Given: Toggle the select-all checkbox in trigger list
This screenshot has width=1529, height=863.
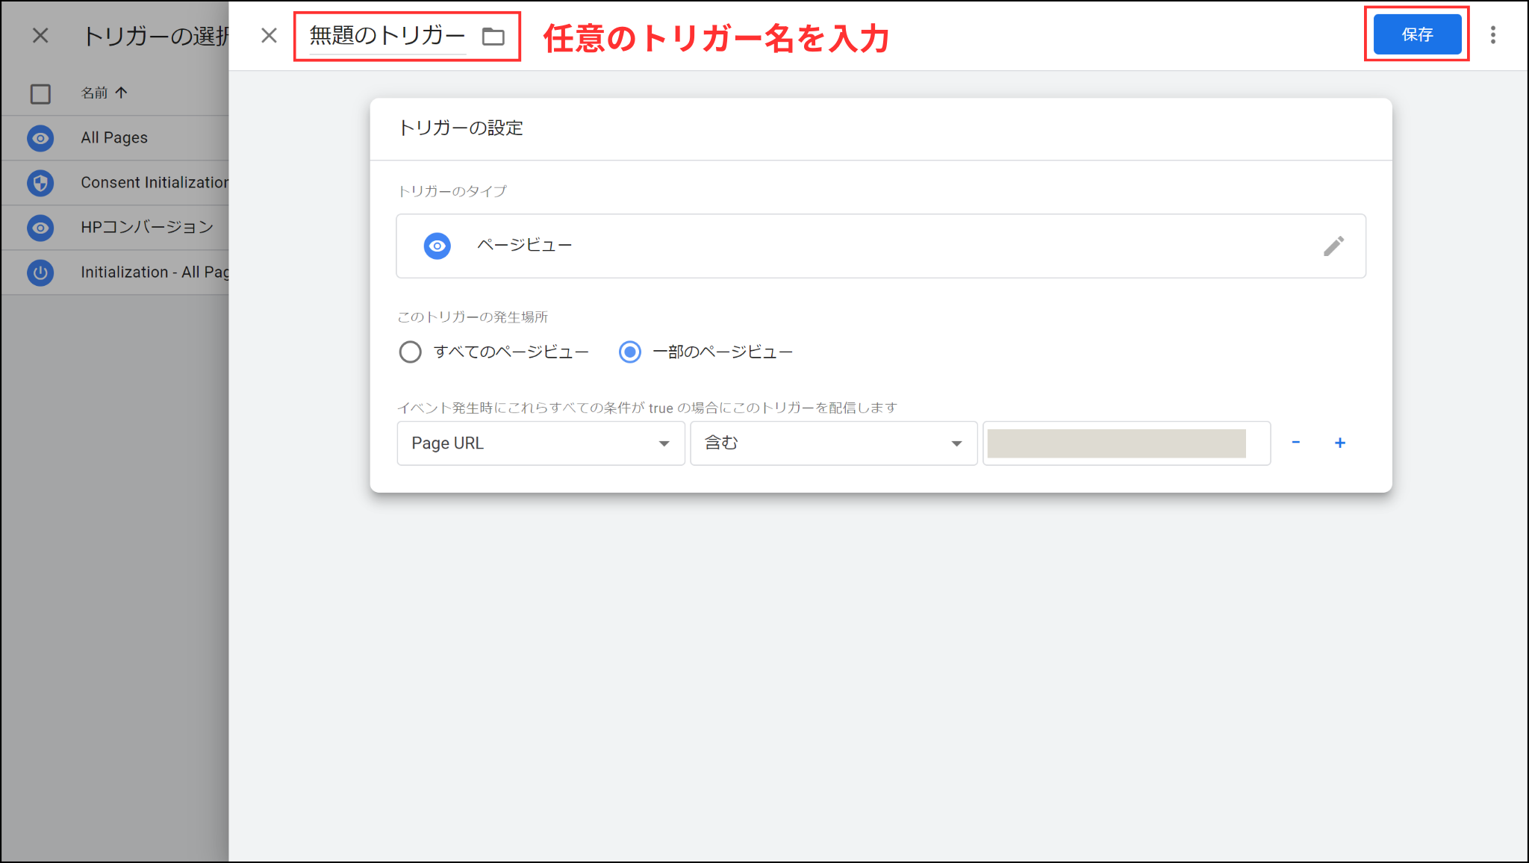Looking at the screenshot, I should pyautogui.click(x=40, y=94).
